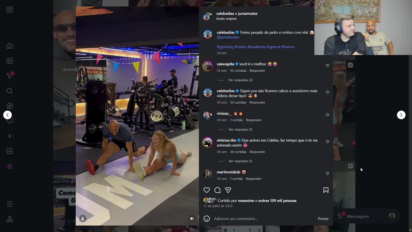Image resolution: width=412 pixels, height=232 pixels.
Task: Open Instagram home from the sidebar
Action: coord(10,46)
